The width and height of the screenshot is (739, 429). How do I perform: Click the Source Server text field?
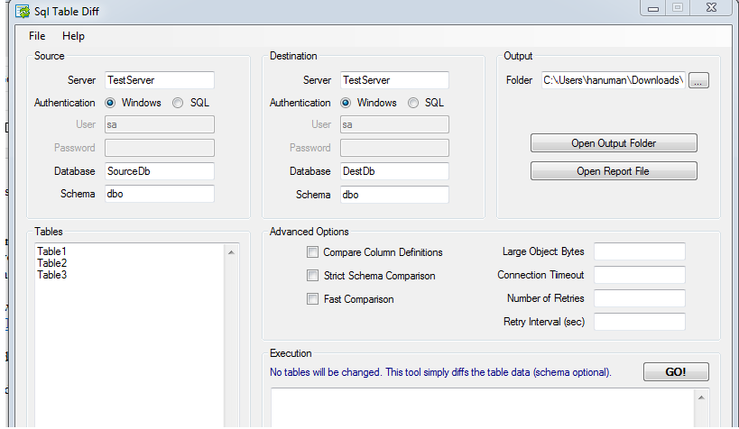(160, 80)
